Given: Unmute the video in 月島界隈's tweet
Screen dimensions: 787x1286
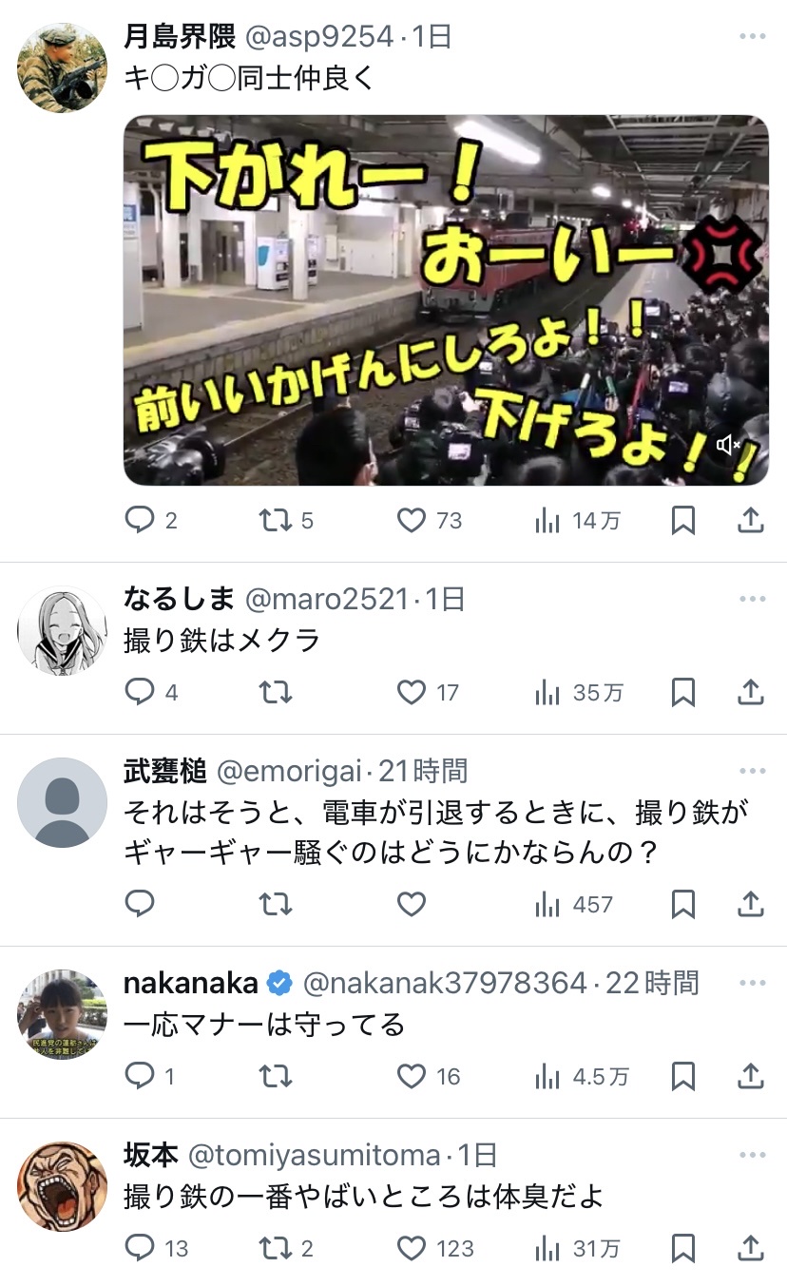Looking at the screenshot, I should 729,445.
